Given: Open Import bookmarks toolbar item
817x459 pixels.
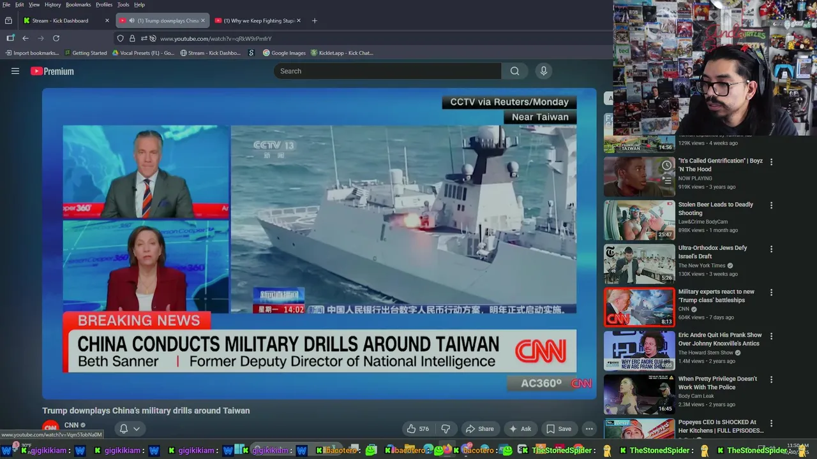Looking at the screenshot, I should [32, 53].
